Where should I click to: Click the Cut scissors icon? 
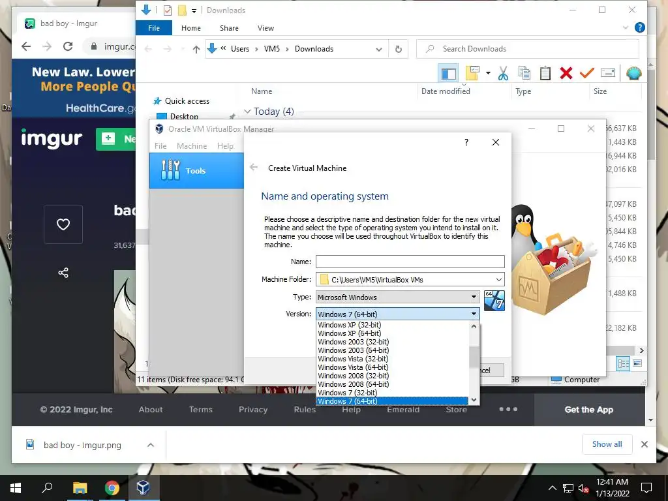[x=503, y=73]
